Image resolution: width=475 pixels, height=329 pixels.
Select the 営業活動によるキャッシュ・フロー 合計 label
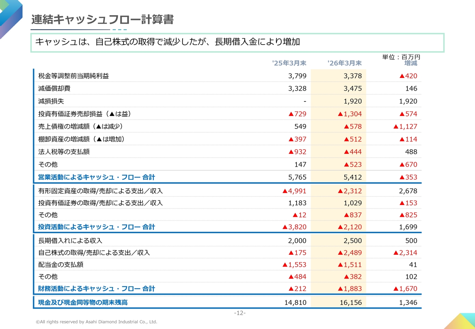point(96,177)
